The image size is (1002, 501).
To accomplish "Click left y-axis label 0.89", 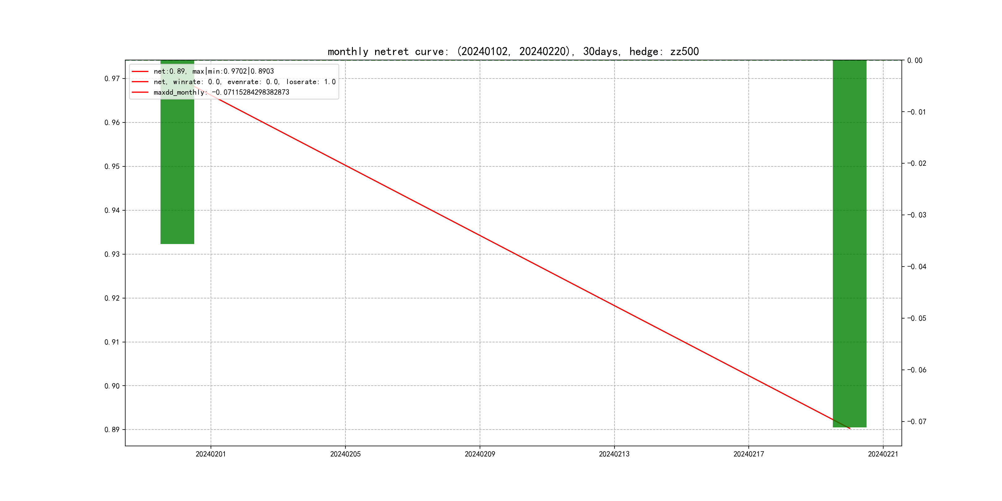I will pyautogui.click(x=112, y=430).
